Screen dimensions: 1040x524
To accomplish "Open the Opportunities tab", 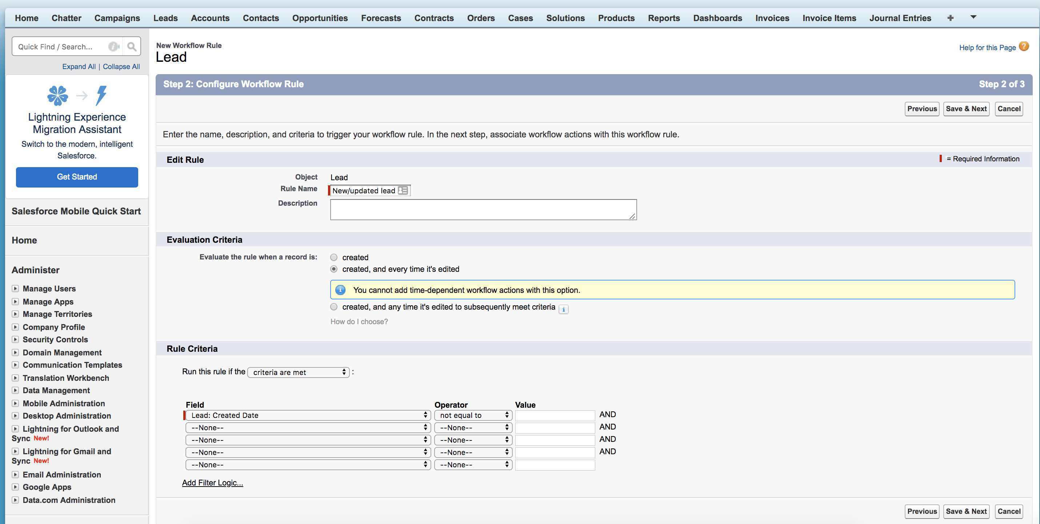I will point(320,18).
